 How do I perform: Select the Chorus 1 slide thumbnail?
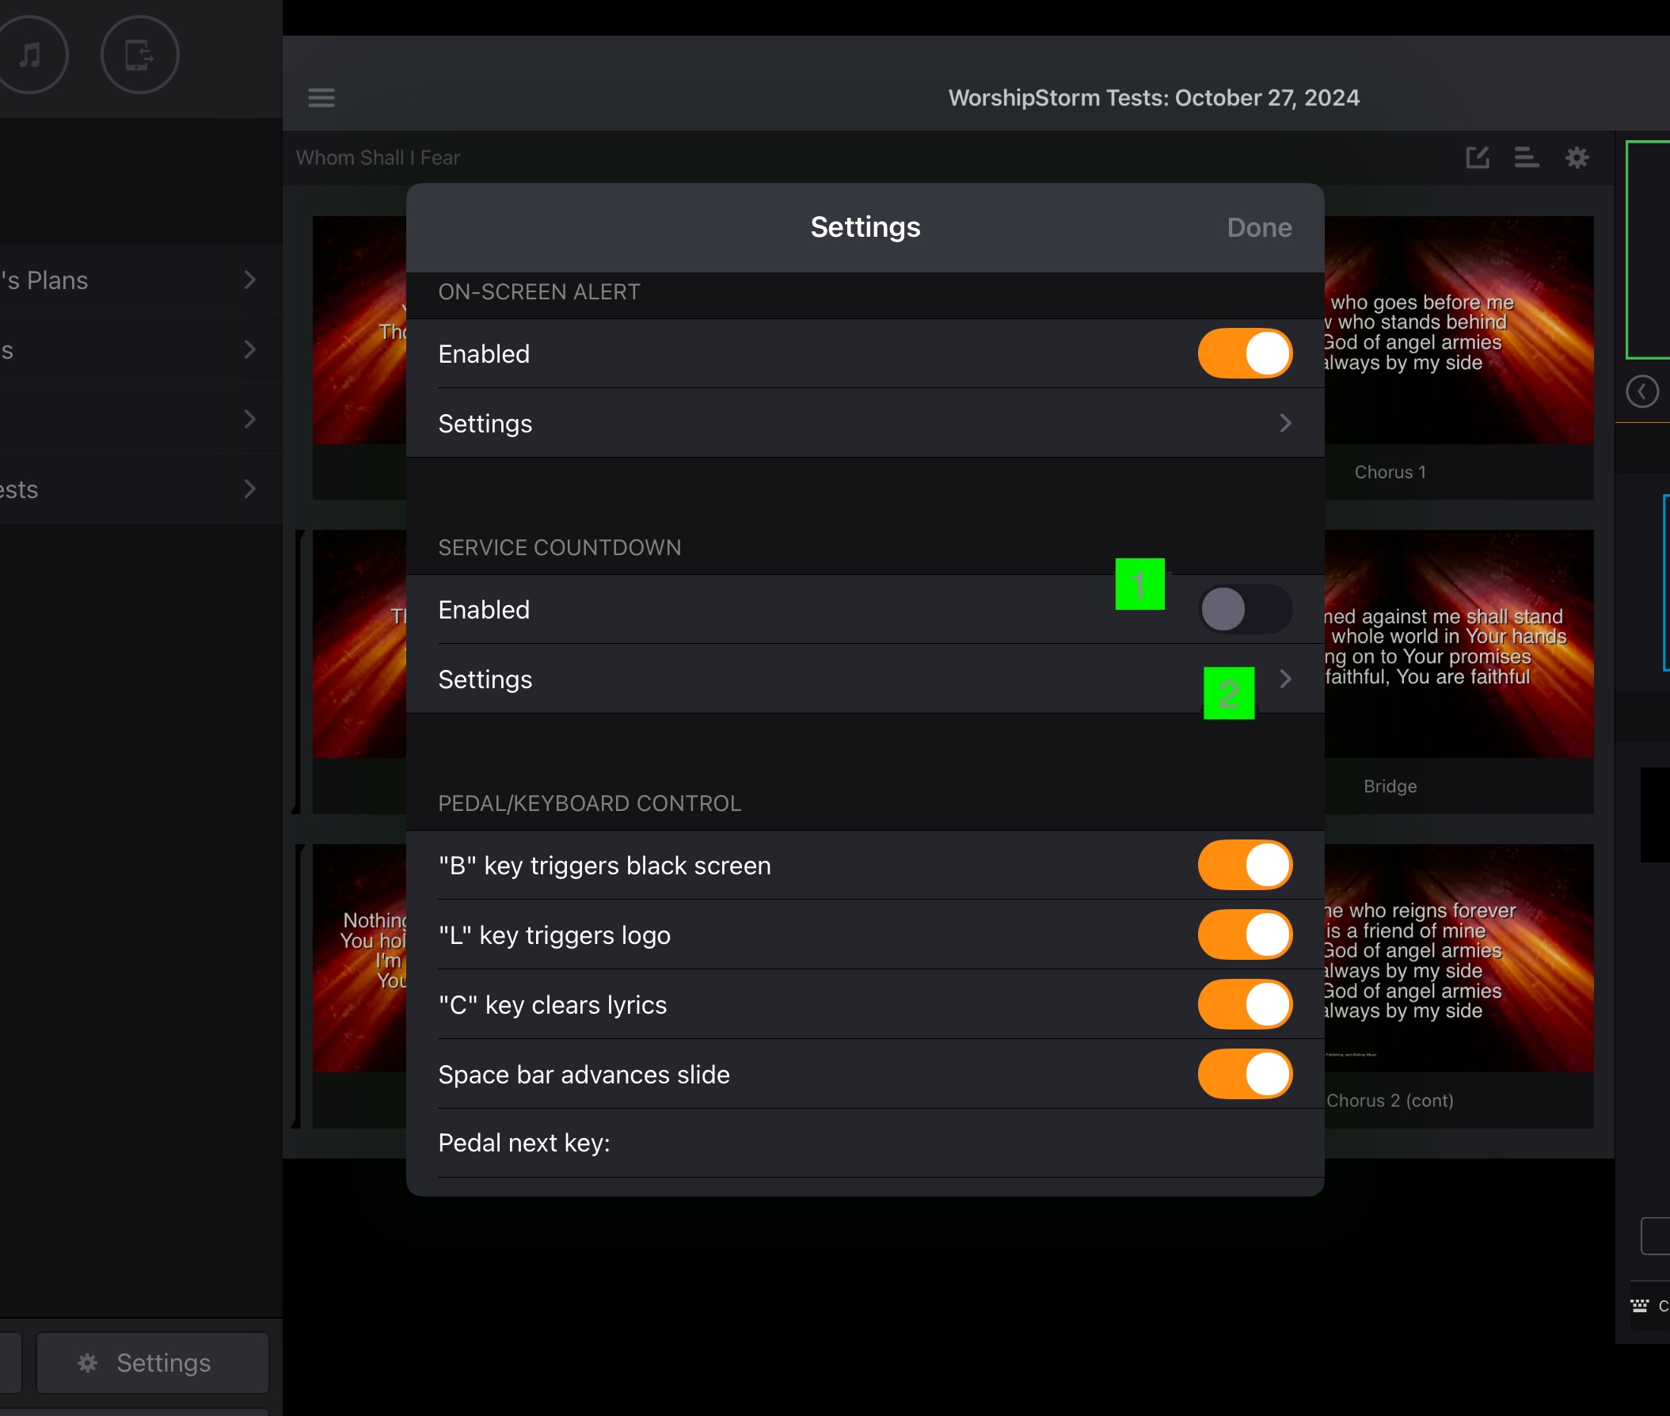[1458, 357]
